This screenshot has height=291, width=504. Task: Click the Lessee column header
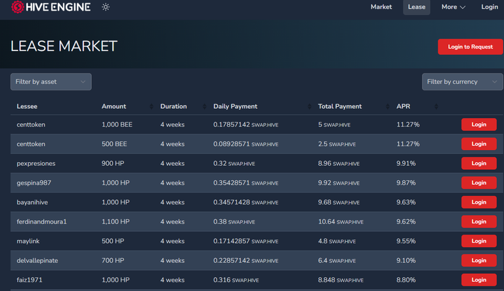27,107
